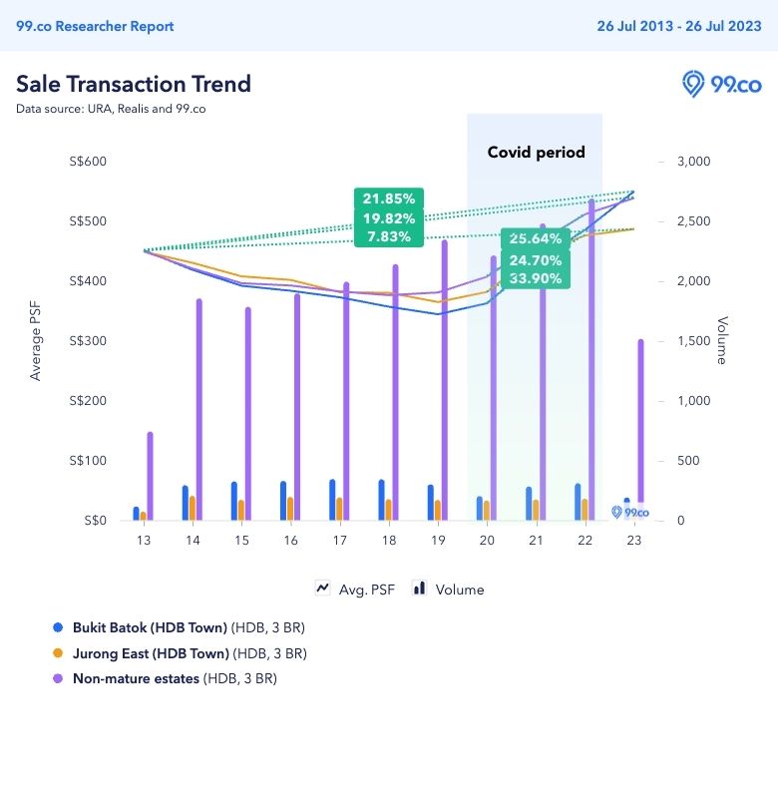Click the data source line under the title

[111, 109]
